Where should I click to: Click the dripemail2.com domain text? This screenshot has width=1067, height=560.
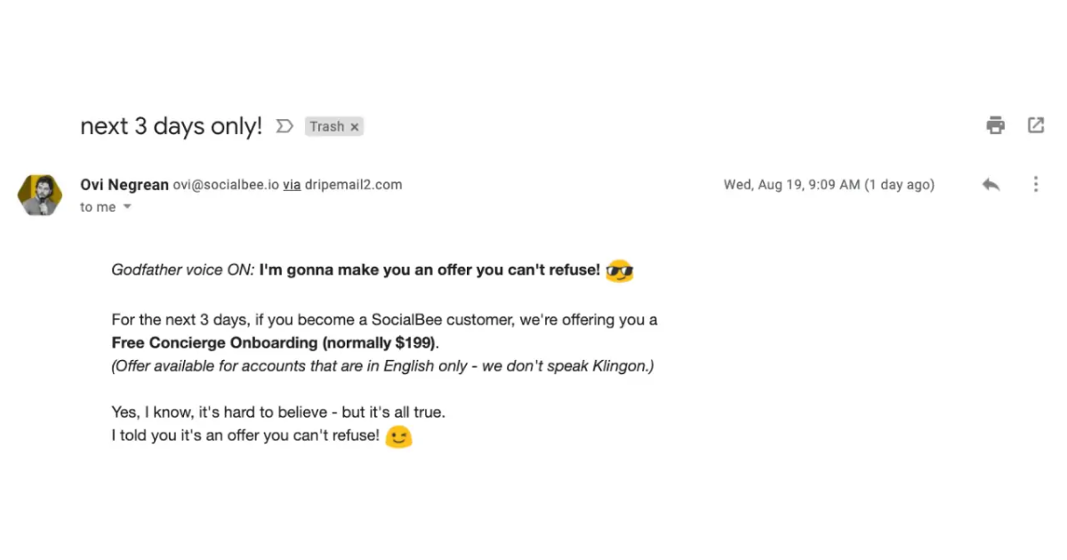click(354, 185)
